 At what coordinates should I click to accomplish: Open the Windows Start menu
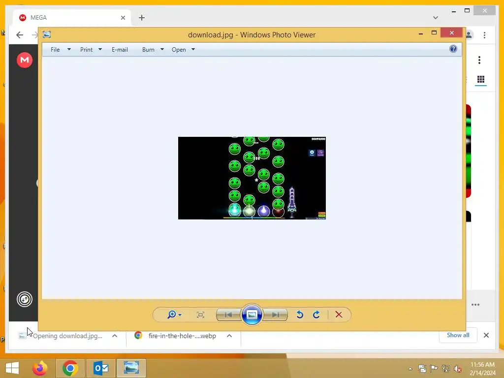pyautogui.click(x=12, y=368)
